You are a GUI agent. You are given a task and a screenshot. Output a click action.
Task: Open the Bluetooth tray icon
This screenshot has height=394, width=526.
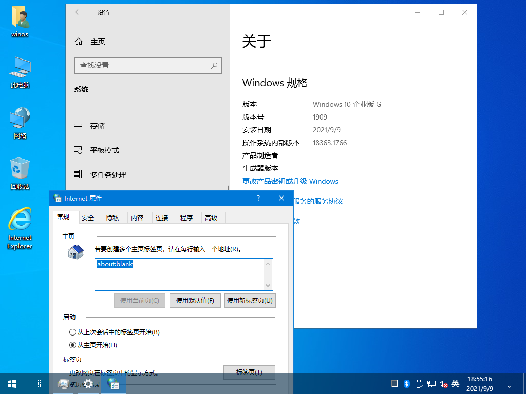point(407,384)
